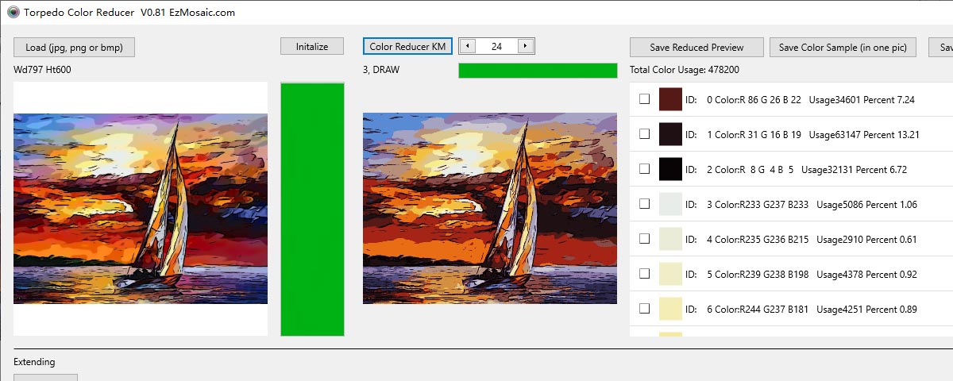Enable the checkbox for color ID 3
The height and width of the screenshot is (381, 953).
[645, 204]
